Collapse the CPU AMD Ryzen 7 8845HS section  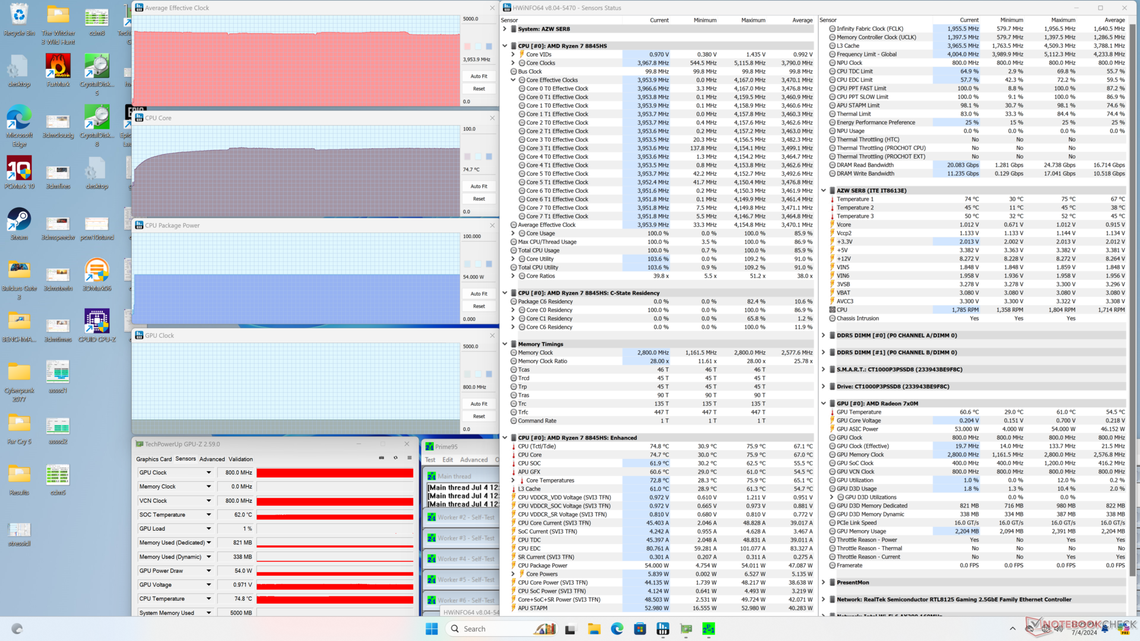pos(505,46)
